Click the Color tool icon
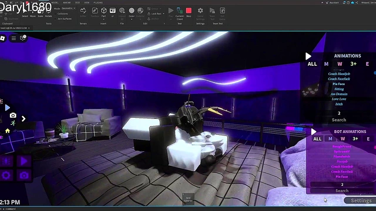 (x=132, y=11)
